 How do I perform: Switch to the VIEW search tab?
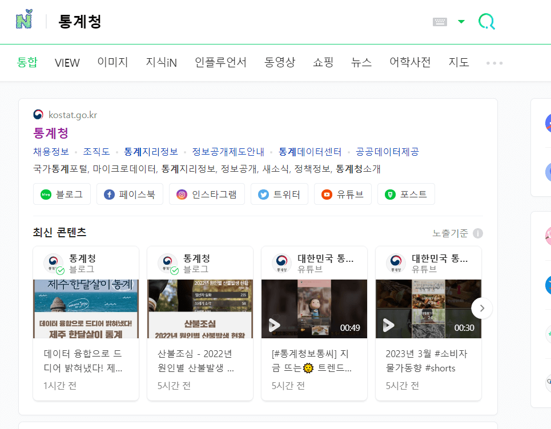pyautogui.click(x=67, y=63)
